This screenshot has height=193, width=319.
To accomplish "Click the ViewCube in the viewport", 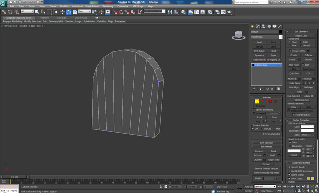I will (x=238, y=35).
